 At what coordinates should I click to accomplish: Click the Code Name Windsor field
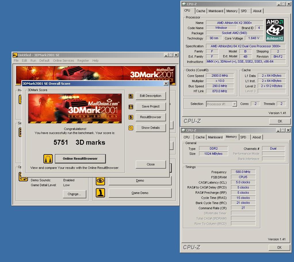pos(221,28)
